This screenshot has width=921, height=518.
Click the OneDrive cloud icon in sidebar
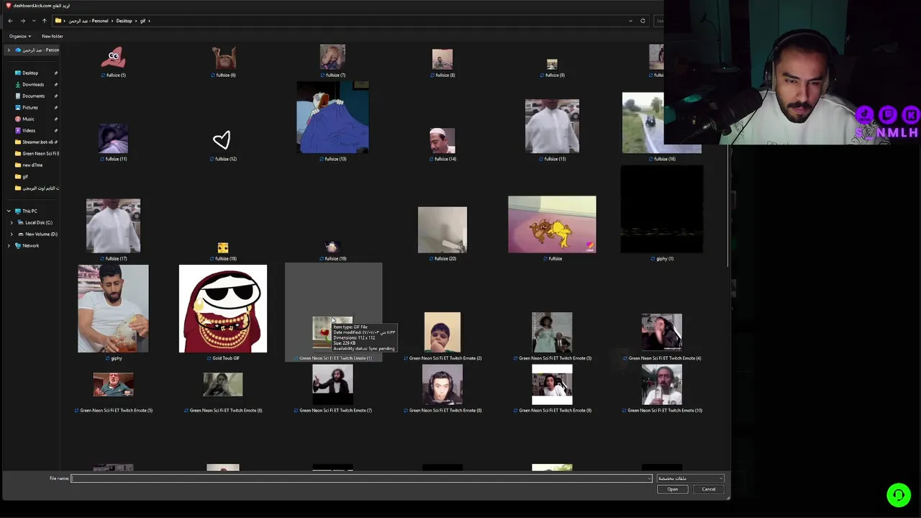pos(18,50)
